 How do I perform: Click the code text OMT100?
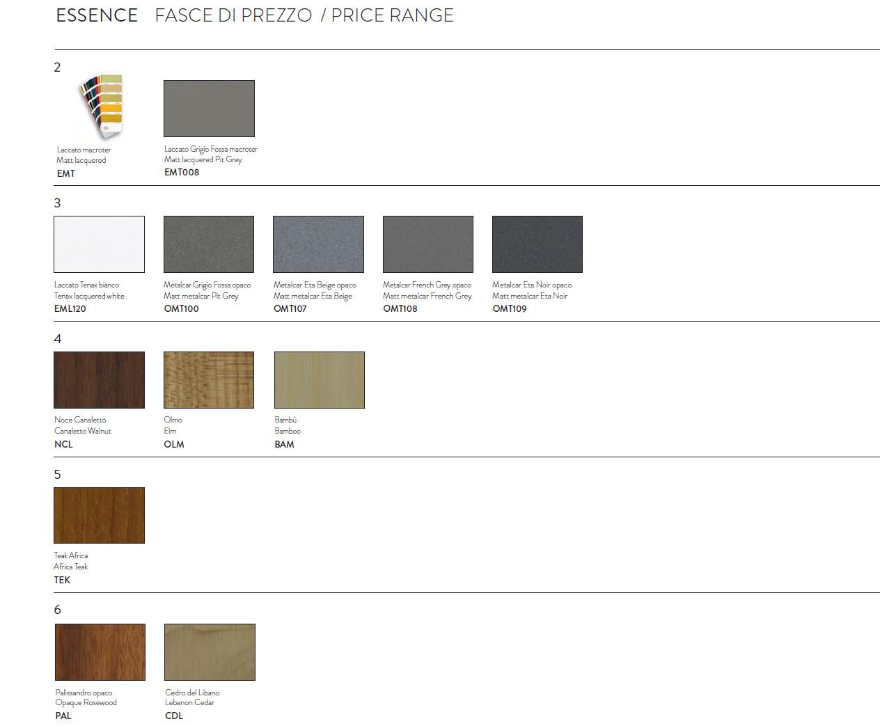point(181,308)
